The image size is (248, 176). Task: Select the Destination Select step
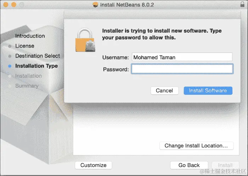tap(38, 56)
